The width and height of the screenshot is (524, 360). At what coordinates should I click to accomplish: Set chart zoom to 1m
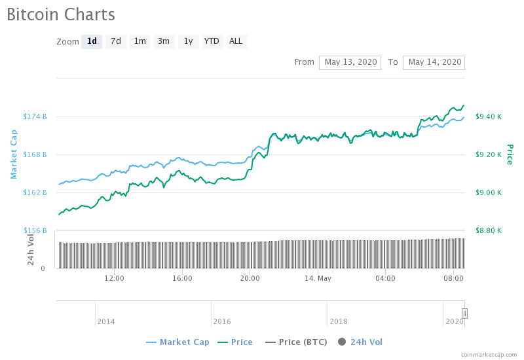click(140, 41)
